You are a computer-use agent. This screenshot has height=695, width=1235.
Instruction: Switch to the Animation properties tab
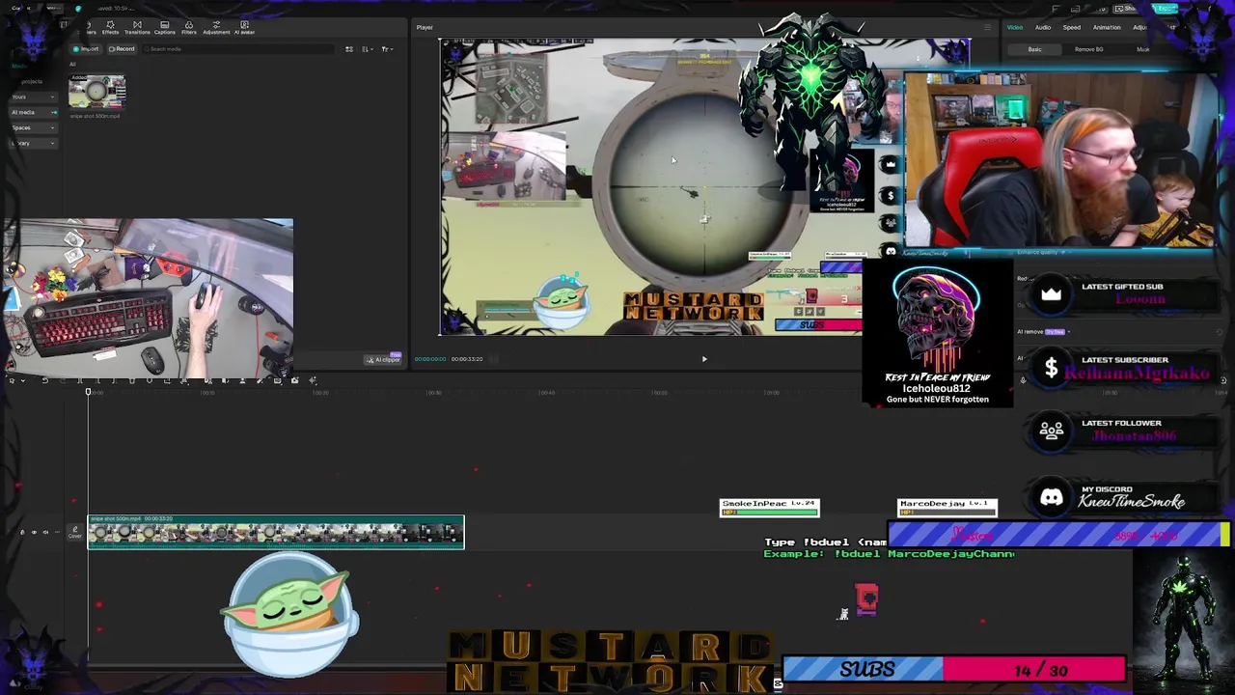(x=1107, y=27)
